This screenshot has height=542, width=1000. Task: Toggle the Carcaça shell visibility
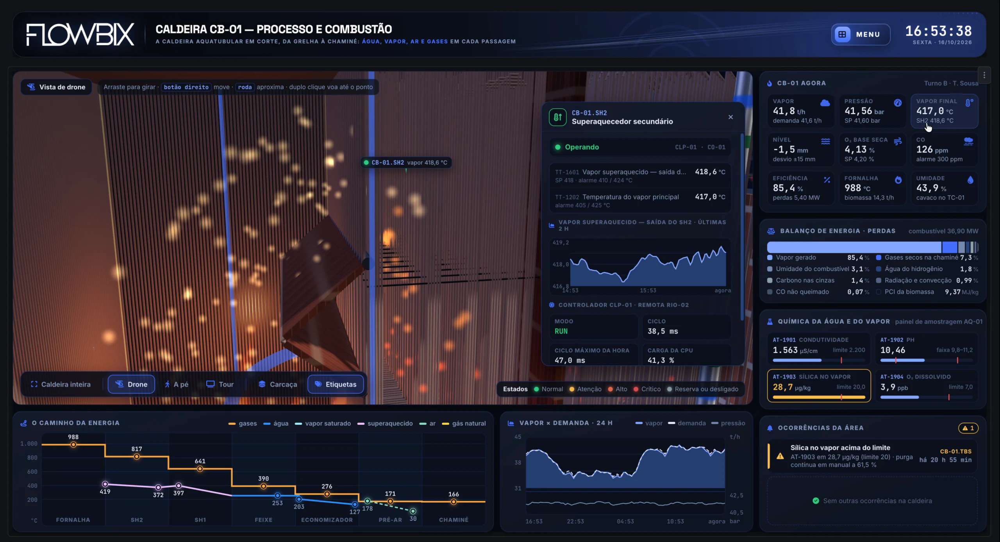pyautogui.click(x=278, y=384)
